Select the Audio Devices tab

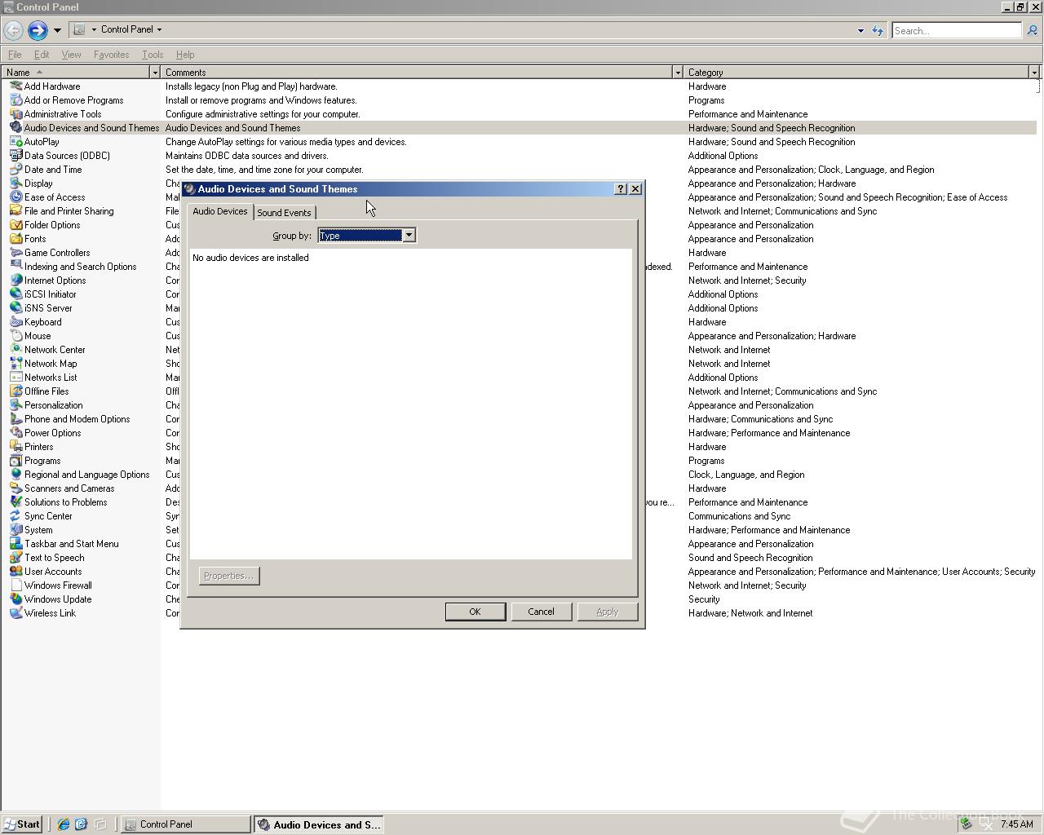(220, 211)
